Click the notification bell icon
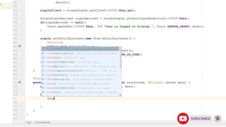 click(x=218, y=119)
